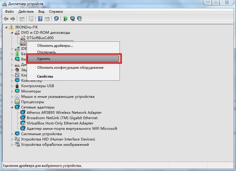The height and width of the screenshot is (171, 236).
Task: Expand the Мониторы node
Action: click(12, 91)
